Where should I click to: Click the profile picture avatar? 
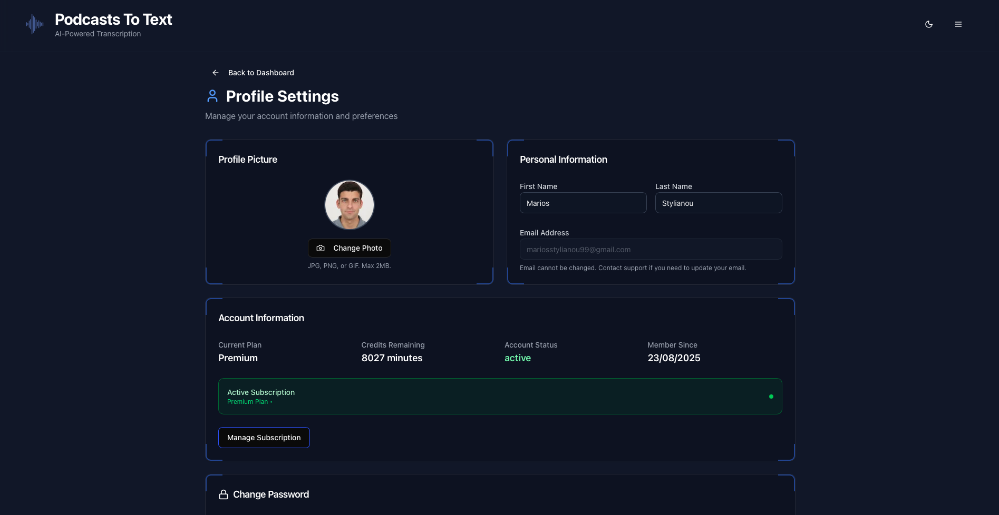[x=350, y=205]
